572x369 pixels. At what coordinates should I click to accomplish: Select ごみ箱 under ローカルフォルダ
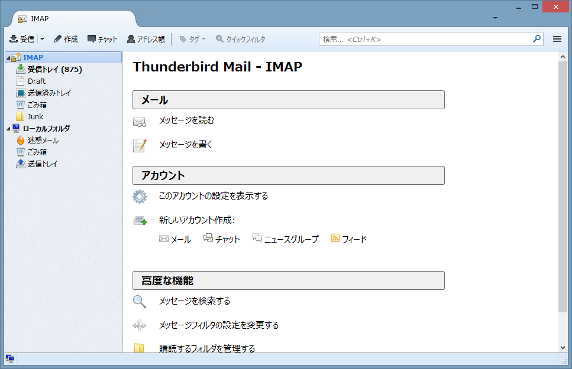(37, 152)
